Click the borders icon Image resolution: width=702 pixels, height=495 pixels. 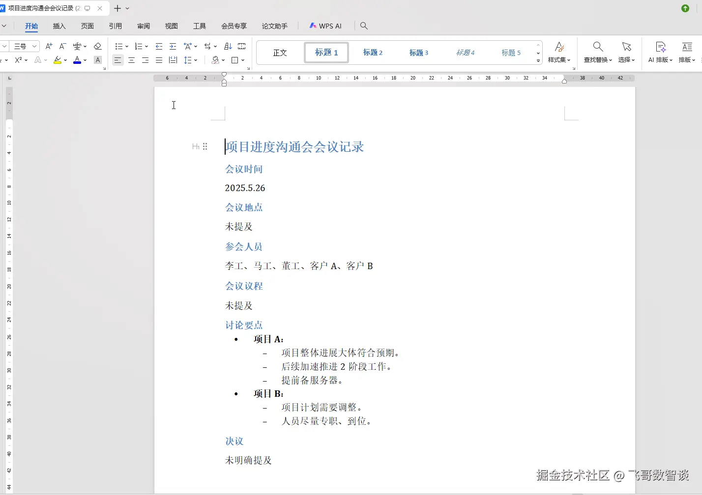click(235, 60)
